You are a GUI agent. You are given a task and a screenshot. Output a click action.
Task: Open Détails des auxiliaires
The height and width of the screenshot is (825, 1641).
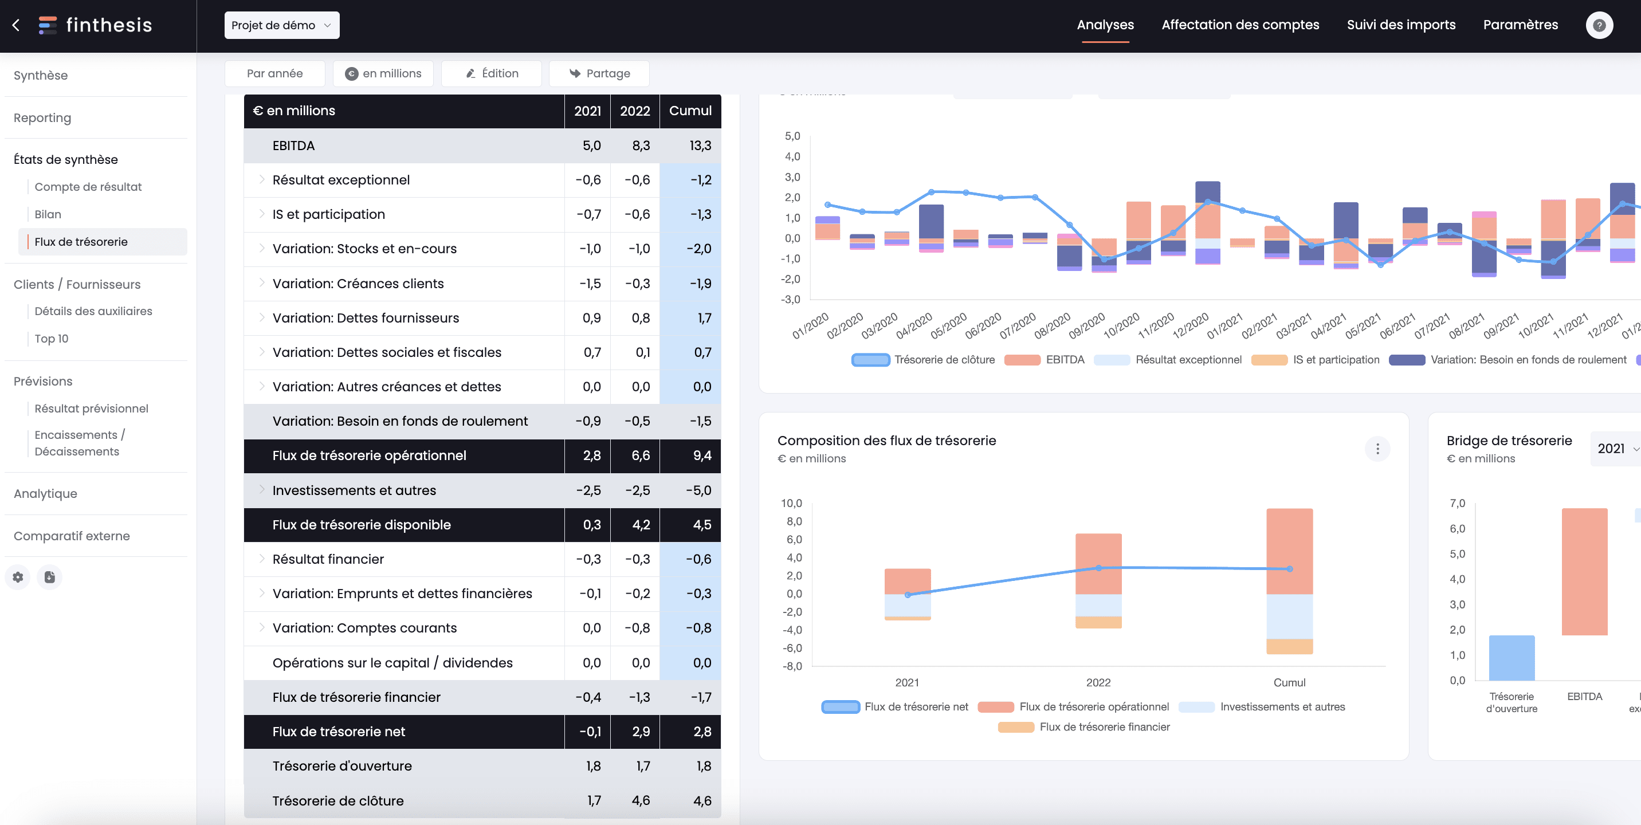pyautogui.click(x=93, y=311)
